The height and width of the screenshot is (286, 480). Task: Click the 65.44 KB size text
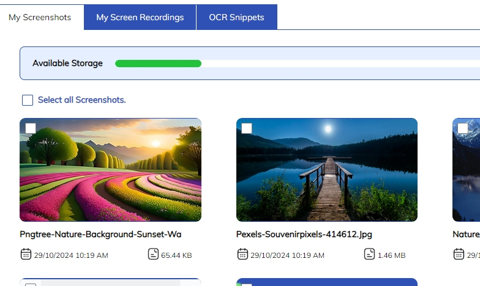tap(176, 255)
